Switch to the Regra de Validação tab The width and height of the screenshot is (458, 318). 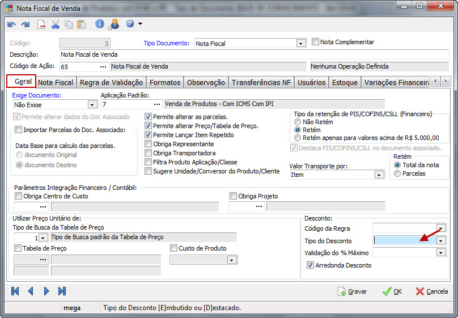[112, 83]
